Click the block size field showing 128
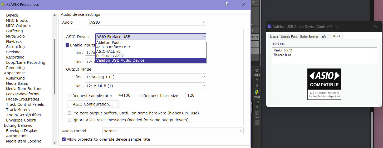This screenshot has width=383, height=148. pyautogui.click(x=196, y=96)
